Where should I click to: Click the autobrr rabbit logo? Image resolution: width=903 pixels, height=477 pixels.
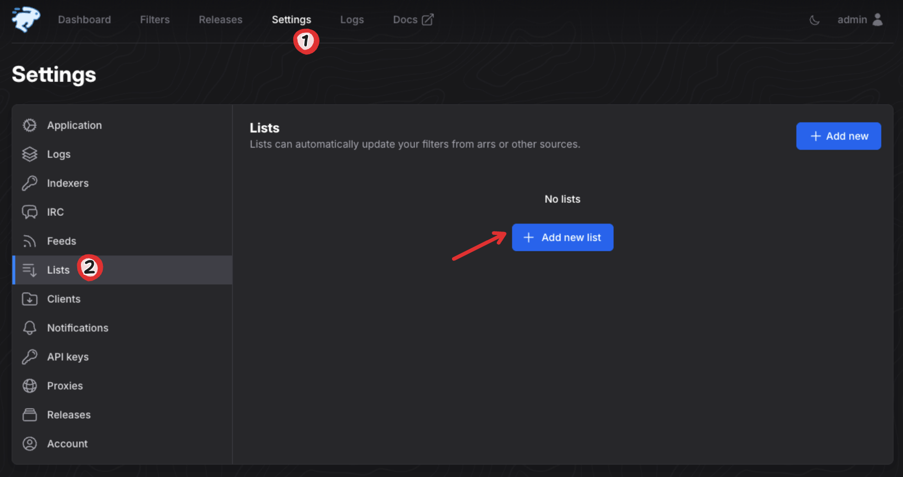click(x=26, y=20)
